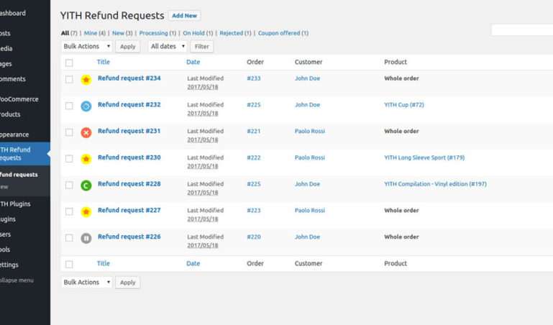Viewport: 553px width, 325px height.
Task: Open the top Bulk Actions dropdown
Action: [87, 47]
